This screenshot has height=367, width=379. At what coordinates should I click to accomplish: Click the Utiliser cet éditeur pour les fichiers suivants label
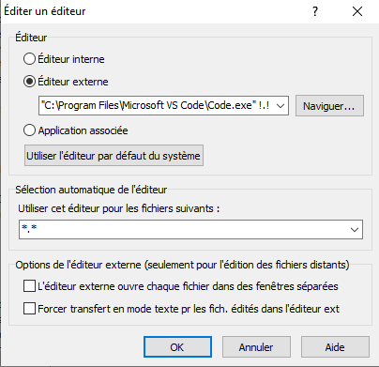[x=118, y=208]
